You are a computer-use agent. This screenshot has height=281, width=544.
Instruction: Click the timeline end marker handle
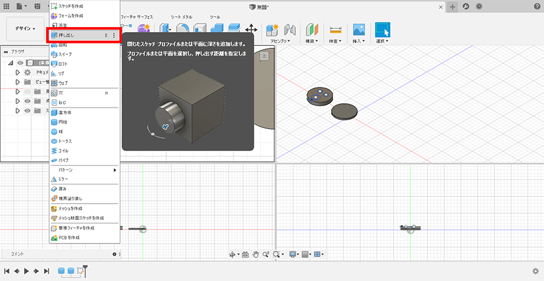pyautogui.click(x=85, y=268)
